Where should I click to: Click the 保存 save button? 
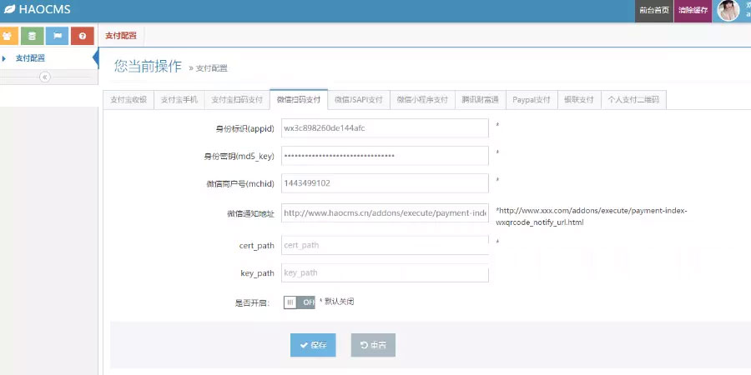coord(313,345)
